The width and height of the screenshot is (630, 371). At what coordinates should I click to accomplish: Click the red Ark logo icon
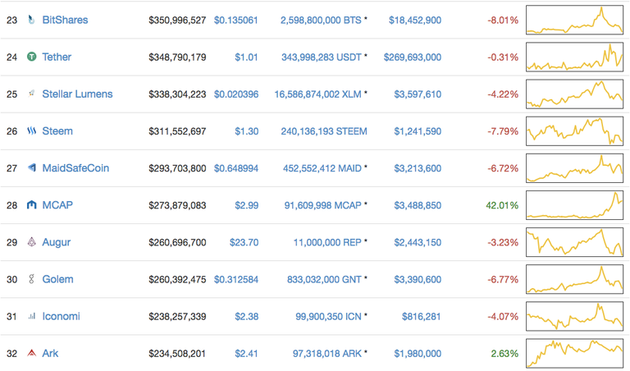(31, 354)
